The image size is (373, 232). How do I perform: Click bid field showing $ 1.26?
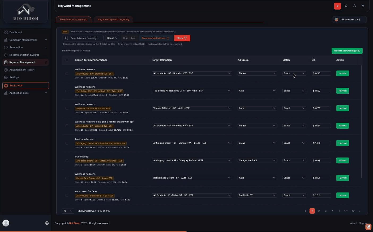(321, 143)
